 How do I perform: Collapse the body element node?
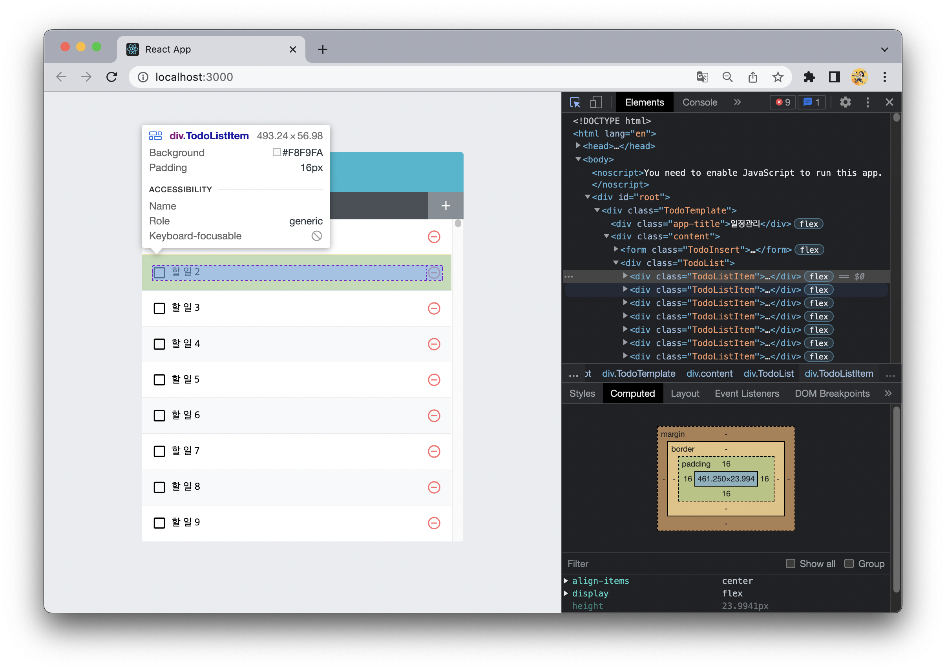coord(578,159)
